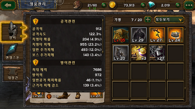Select the Lv.24 armor piece item

[175, 35]
